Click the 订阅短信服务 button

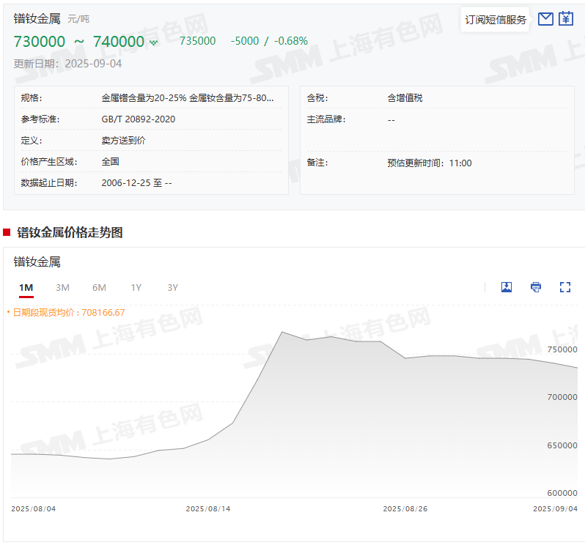click(x=496, y=20)
